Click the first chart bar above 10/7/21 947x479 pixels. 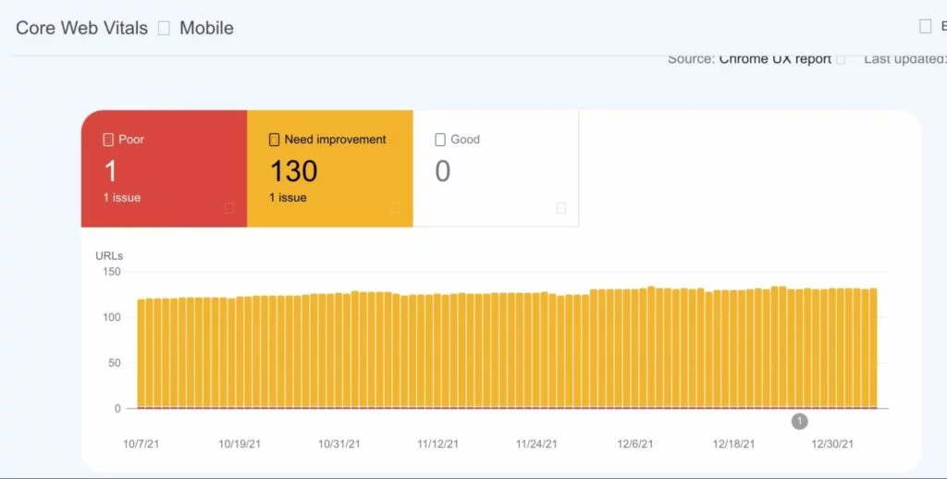point(141,351)
